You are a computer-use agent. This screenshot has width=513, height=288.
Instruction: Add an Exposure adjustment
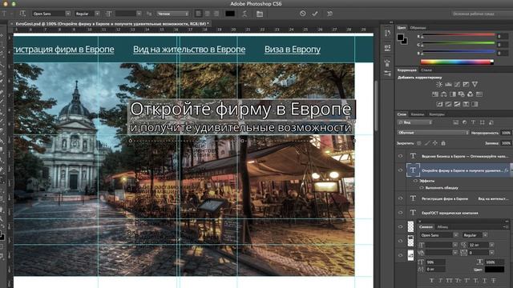click(x=466, y=84)
